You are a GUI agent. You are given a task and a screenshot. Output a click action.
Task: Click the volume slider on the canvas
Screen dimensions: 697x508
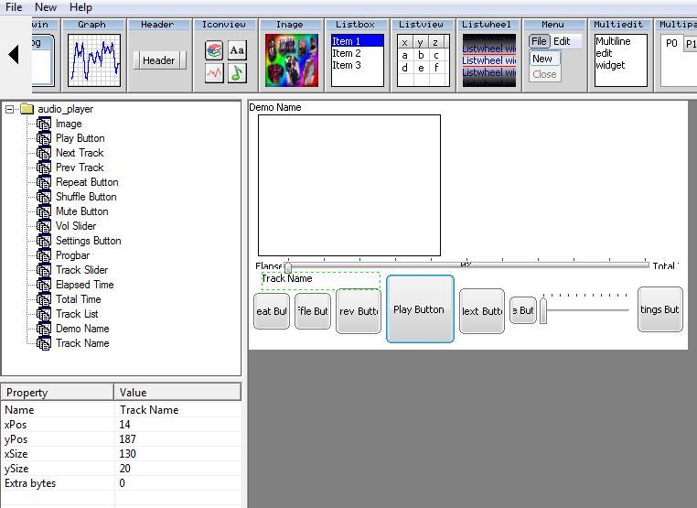click(x=585, y=310)
